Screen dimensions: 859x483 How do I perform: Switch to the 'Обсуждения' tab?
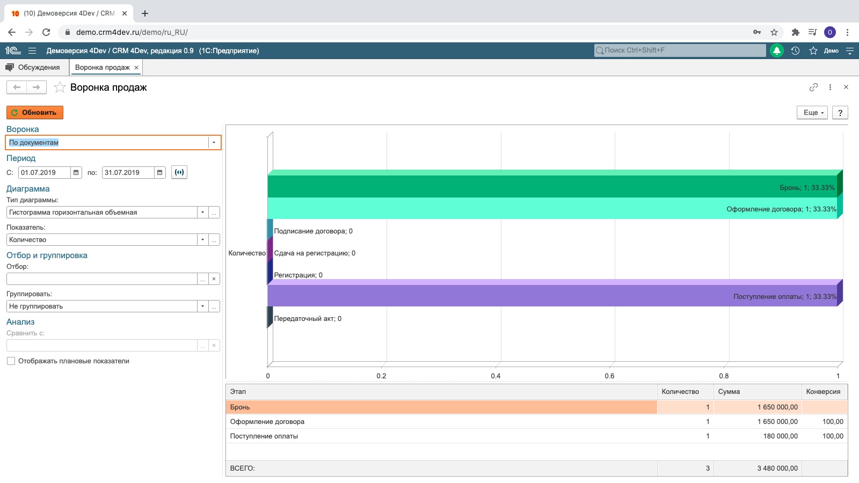click(39, 67)
